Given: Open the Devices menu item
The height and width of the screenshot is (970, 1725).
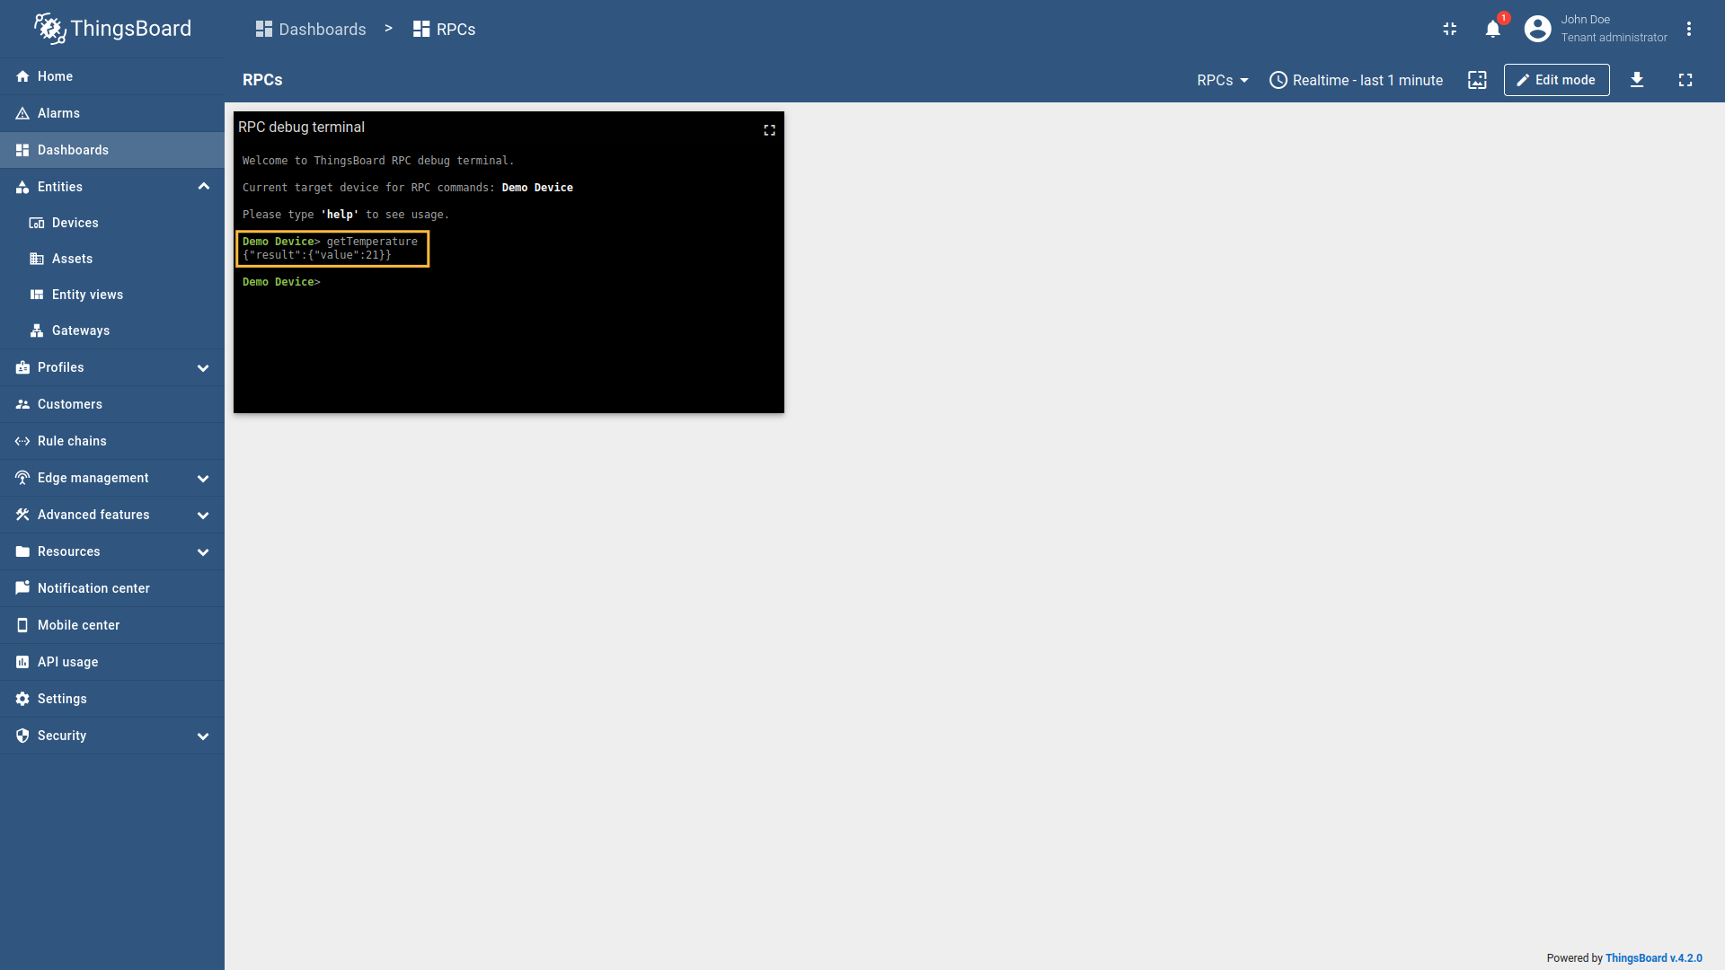Looking at the screenshot, I should click(x=75, y=223).
